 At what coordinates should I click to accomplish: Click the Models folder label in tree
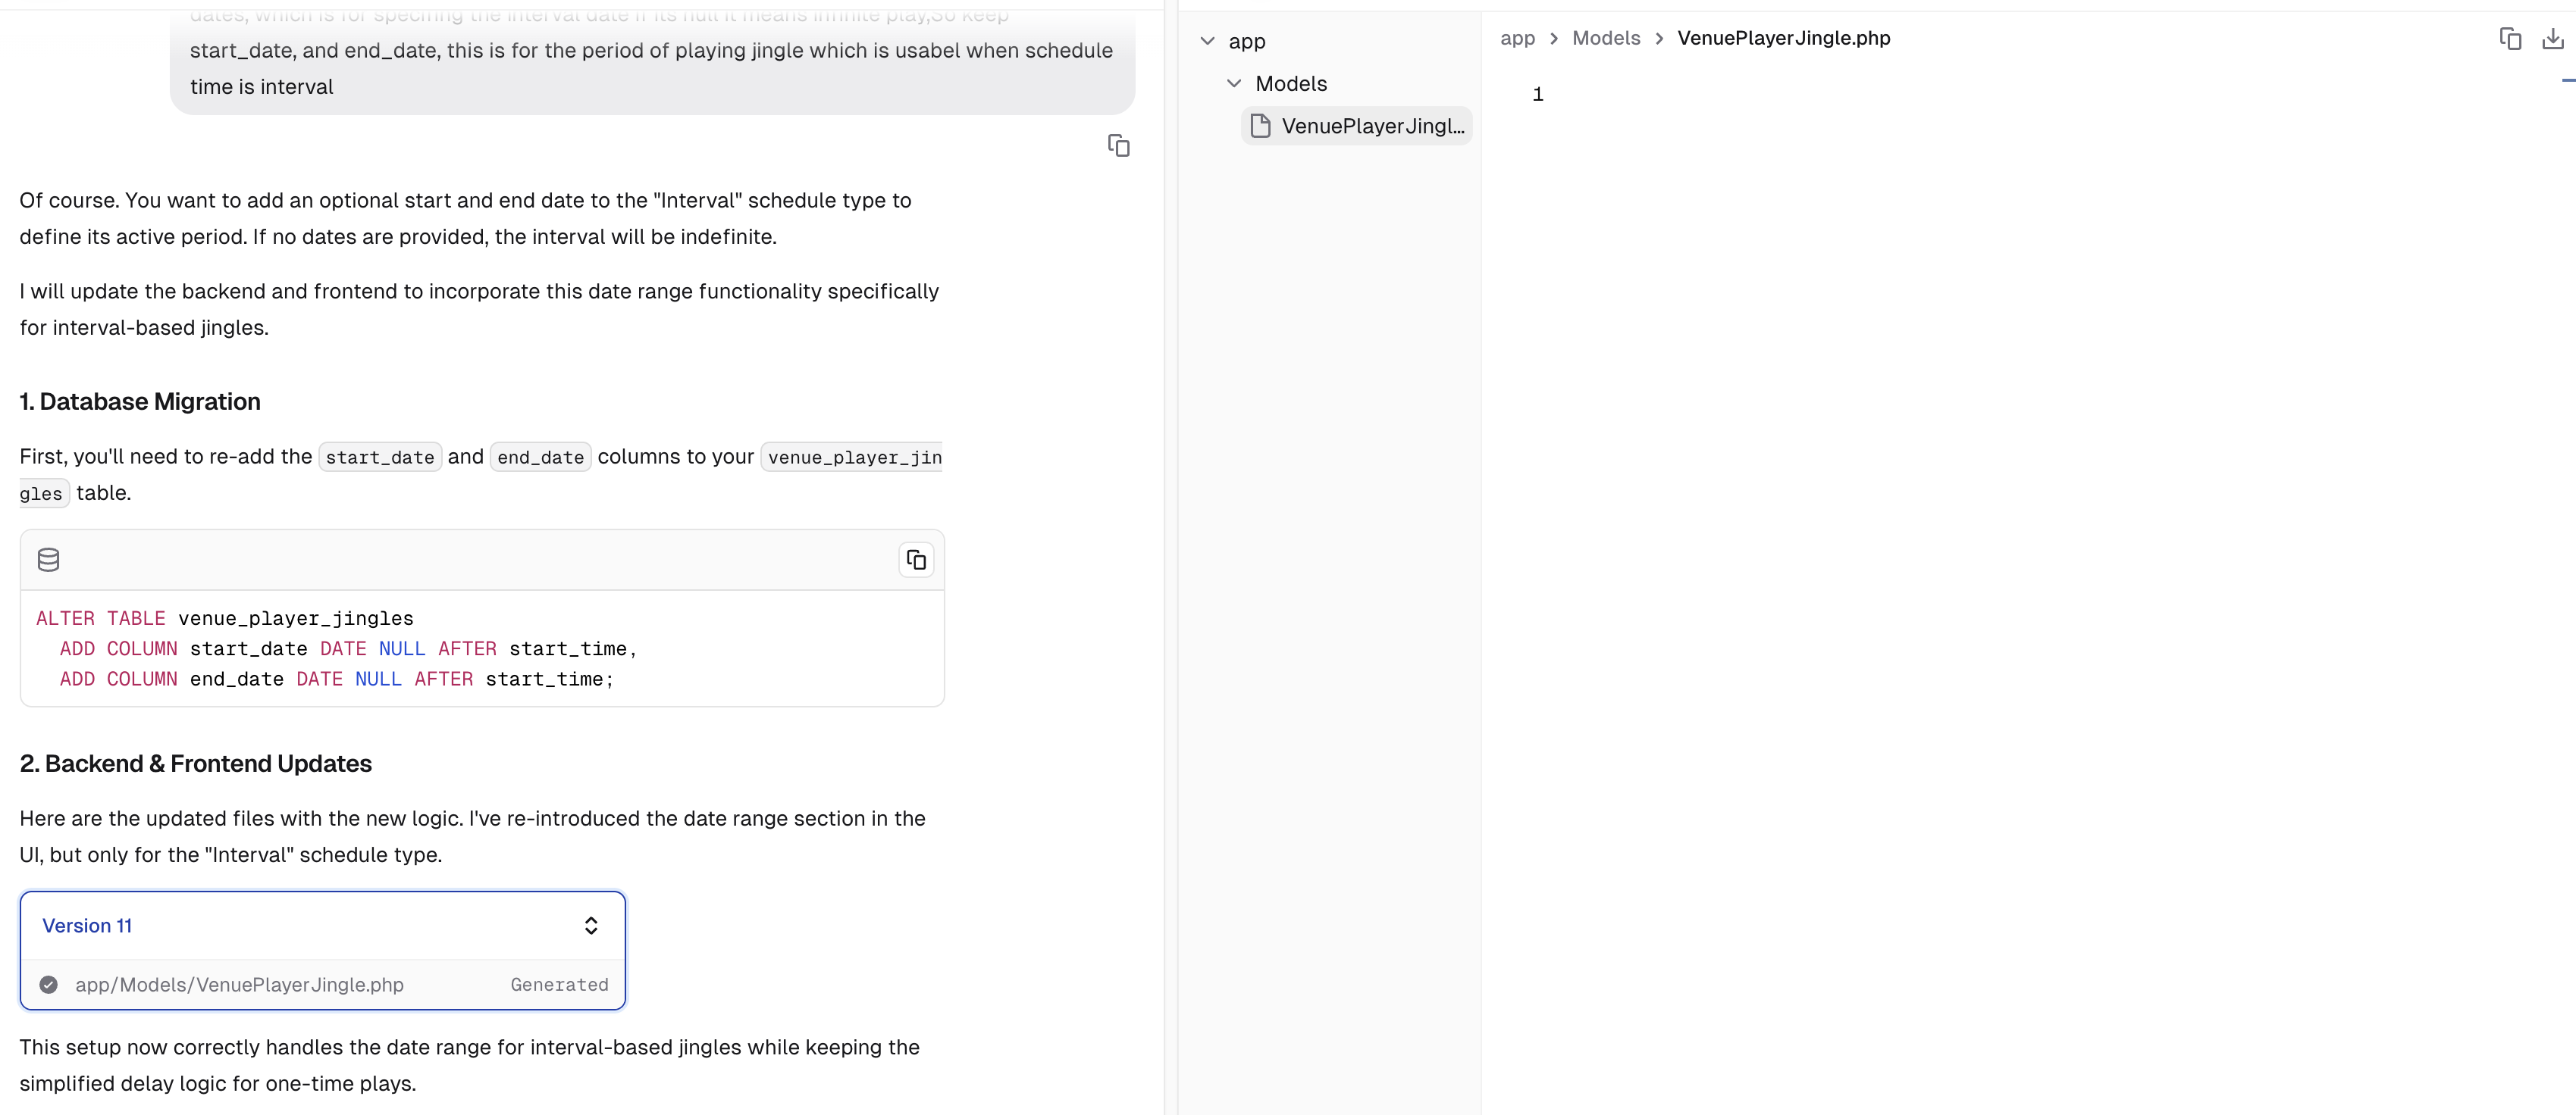point(1291,84)
